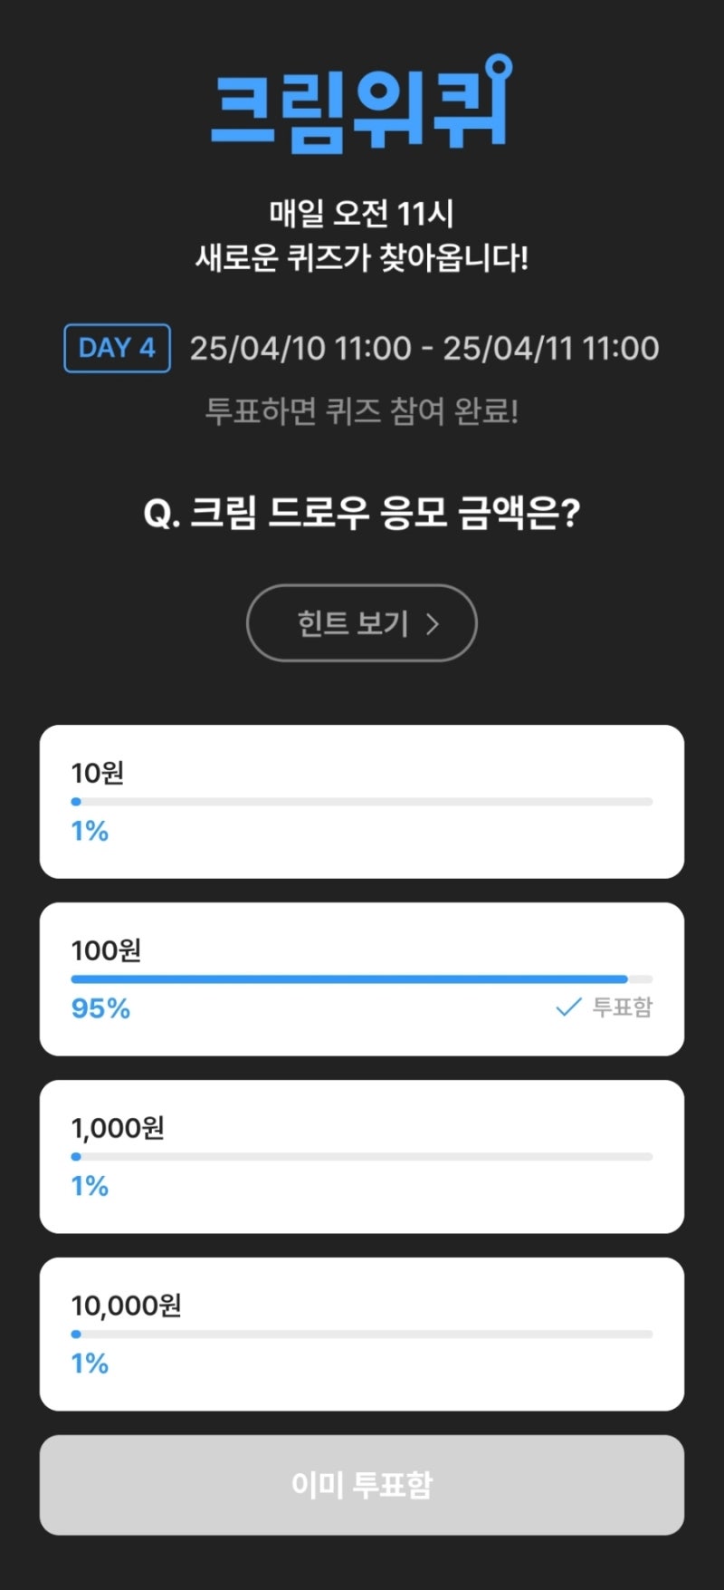Click the 1,000원 vote progress bar
Viewport: 724px width, 1590px height.
[x=362, y=1157]
